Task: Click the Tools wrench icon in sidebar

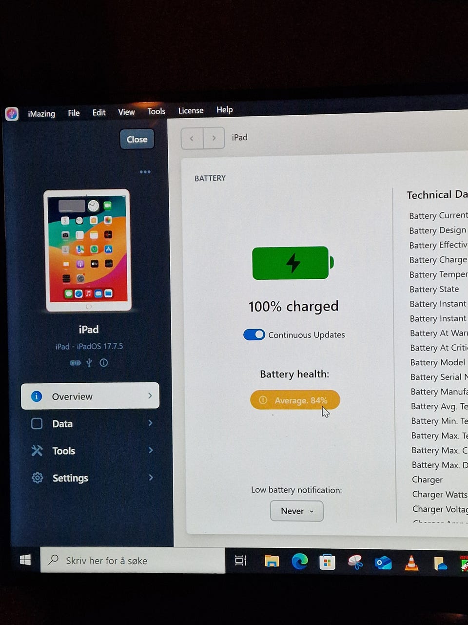Action: [x=37, y=450]
